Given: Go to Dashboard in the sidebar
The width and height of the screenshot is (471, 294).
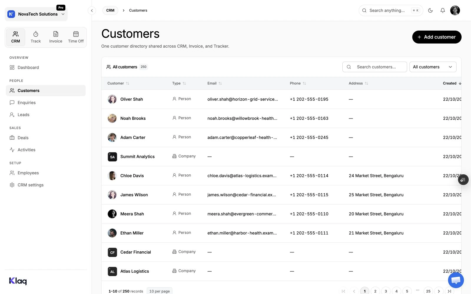Looking at the screenshot, I should 46,68.
